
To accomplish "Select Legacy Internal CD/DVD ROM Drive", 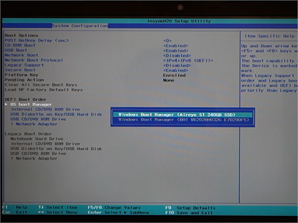I will [x=45, y=144].
